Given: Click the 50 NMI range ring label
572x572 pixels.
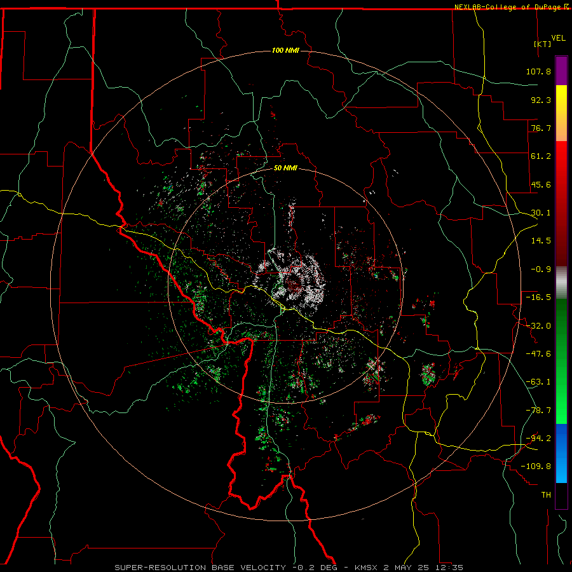Looking at the screenshot, I should pyautogui.click(x=285, y=168).
